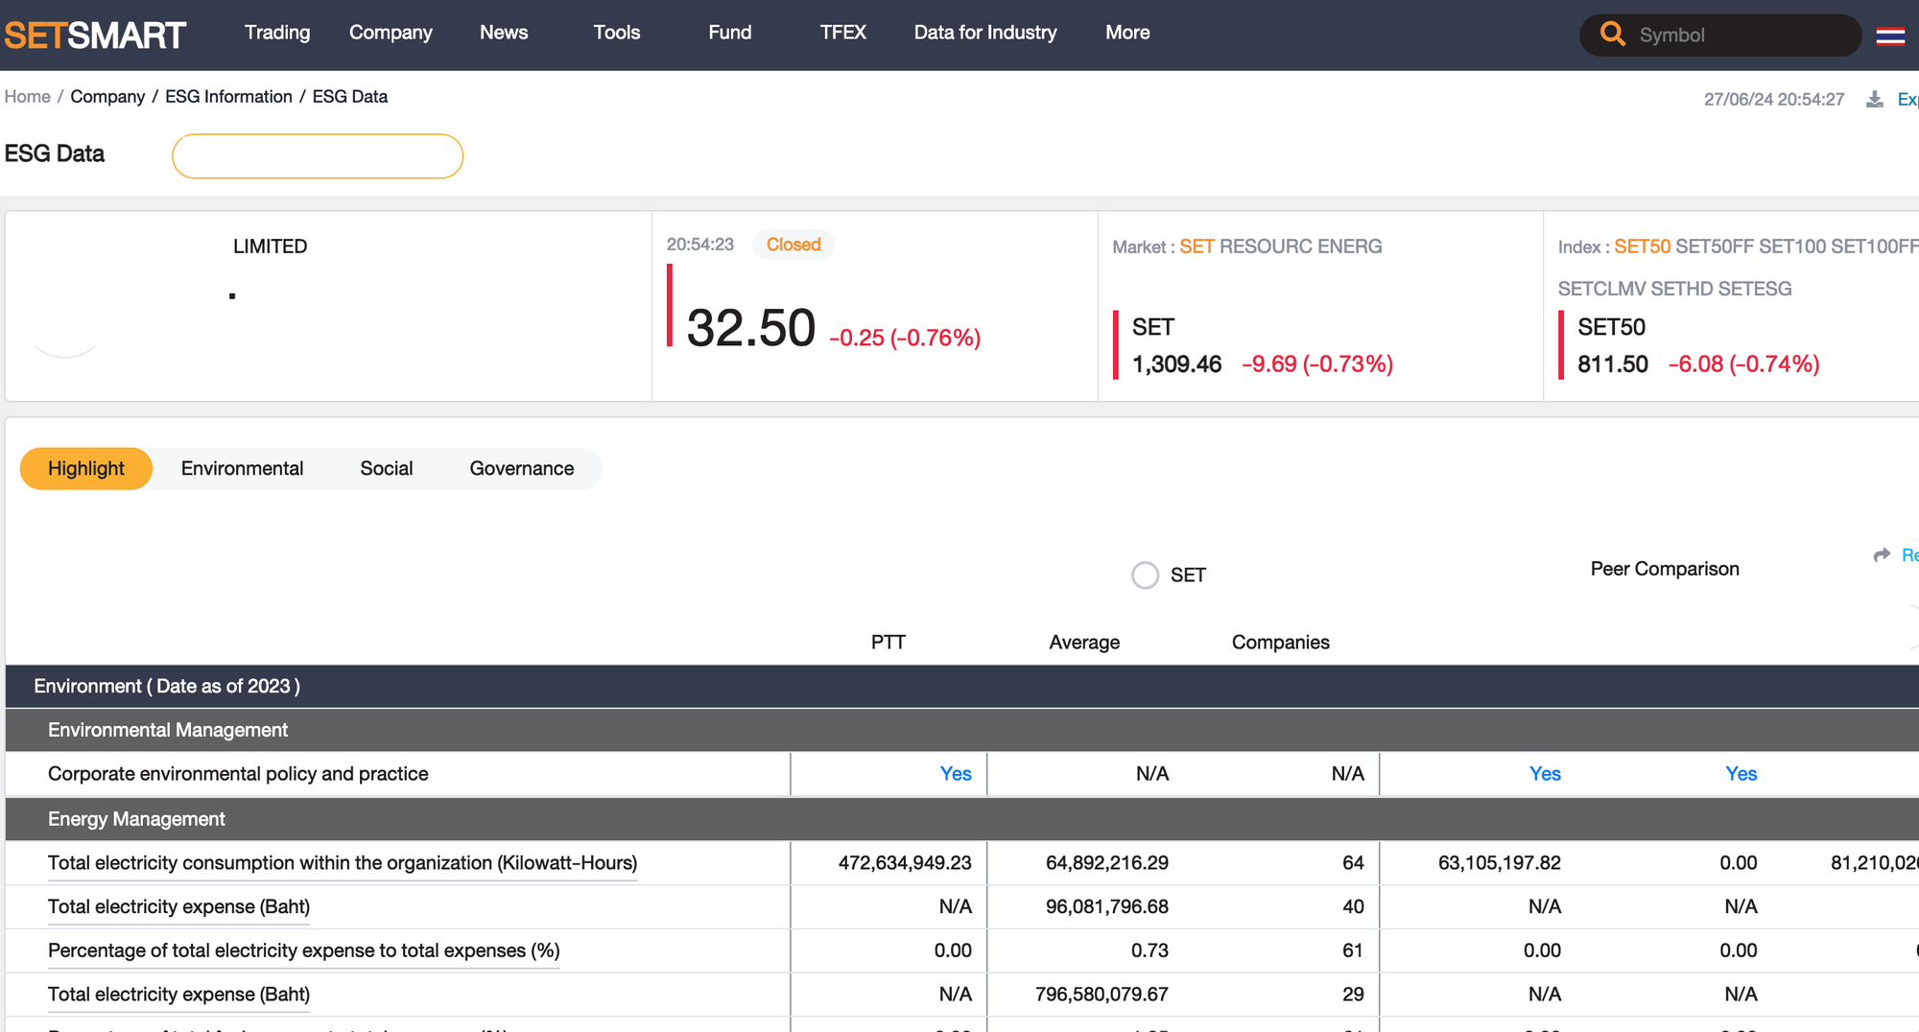
Task: Click the Peer Comparison heading
Action: pyautogui.click(x=1665, y=569)
